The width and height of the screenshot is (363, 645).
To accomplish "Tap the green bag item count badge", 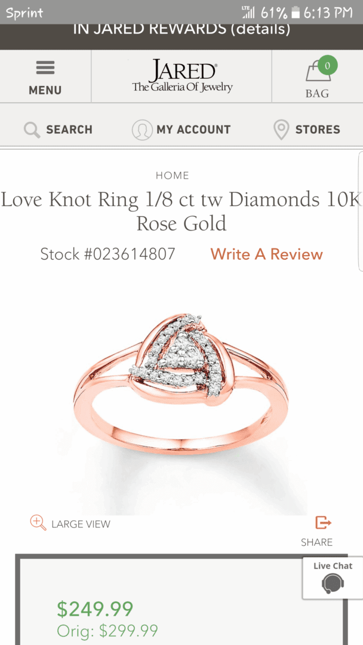I will [327, 66].
